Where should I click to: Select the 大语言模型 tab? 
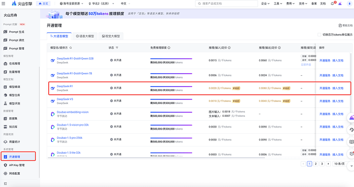[59, 36]
